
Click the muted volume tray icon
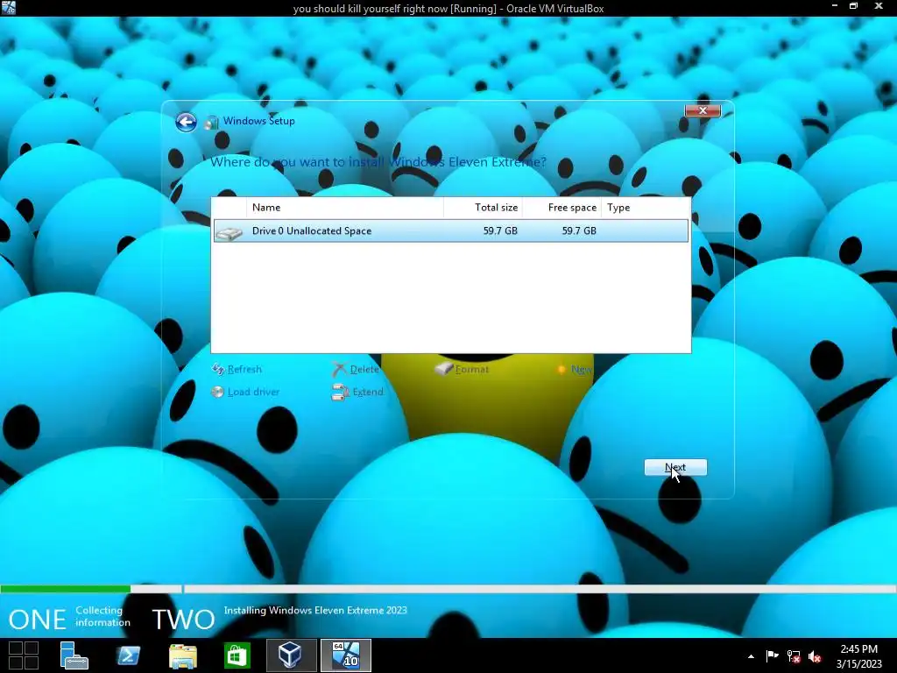pyautogui.click(x=815, y=656)
